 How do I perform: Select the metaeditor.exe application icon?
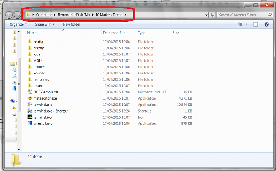click(x=30, y=98)
